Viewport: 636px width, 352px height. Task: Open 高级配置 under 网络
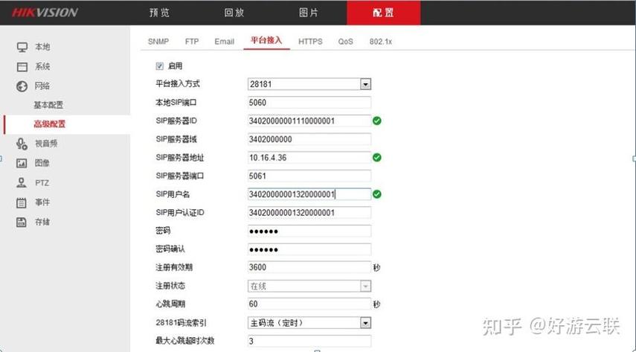[50, 124]
